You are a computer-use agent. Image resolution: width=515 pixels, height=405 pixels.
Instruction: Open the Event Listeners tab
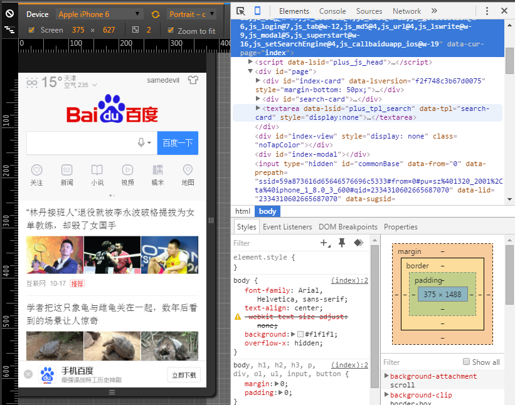(287, 227)
